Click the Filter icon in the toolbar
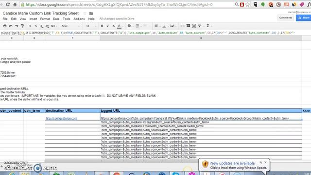This screenshot has width=311, height=175. (x=200, y=26)
